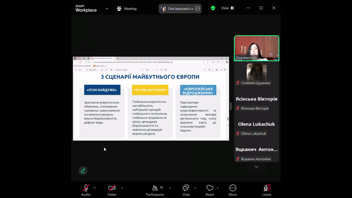Open the More options menu

pos(233,188)
